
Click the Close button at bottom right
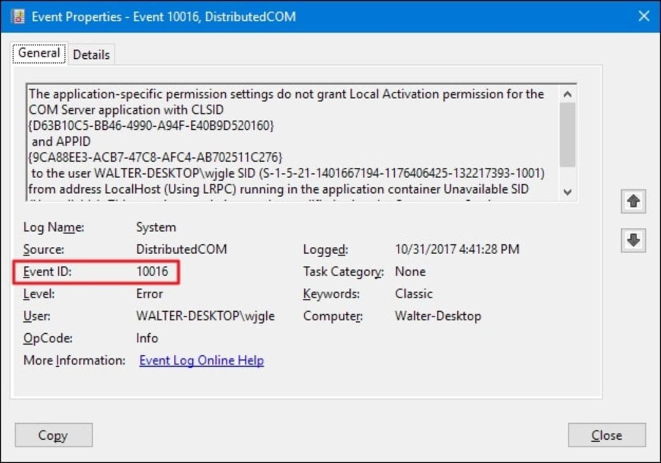click(607, 435)
